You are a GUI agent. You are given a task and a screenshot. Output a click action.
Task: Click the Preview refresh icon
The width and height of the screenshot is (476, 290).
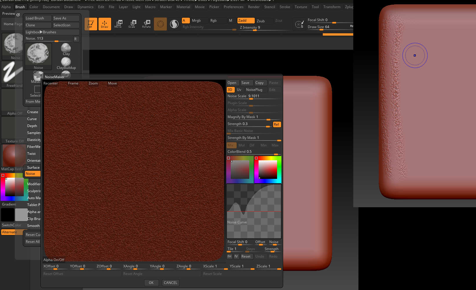pos(18,14)
